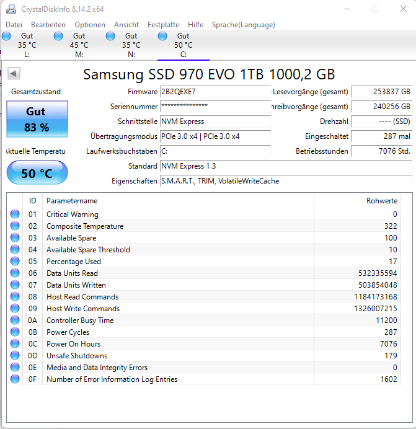Click the Eigenschaften field S.M.A.R.T., TRIM
The width and height of the screenshot is (416, 429).
[286, 181]
